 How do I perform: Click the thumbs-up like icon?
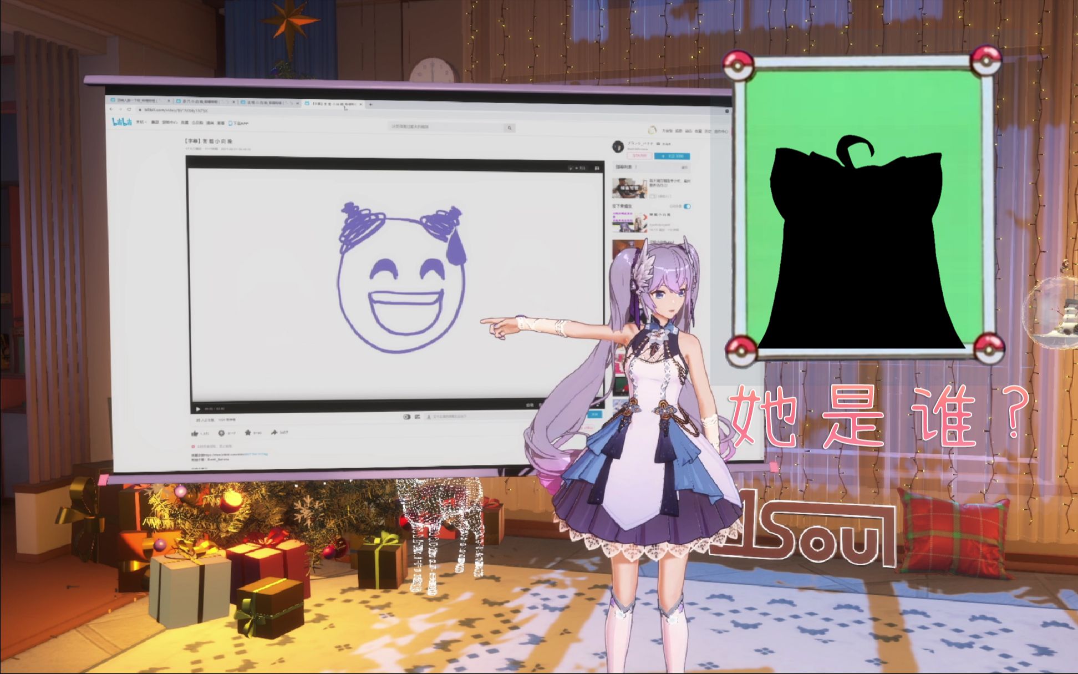pyautogui.click(x=195, y=433)
